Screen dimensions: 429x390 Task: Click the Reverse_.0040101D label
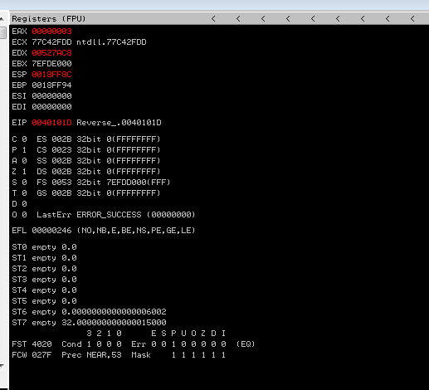point(119,123)
